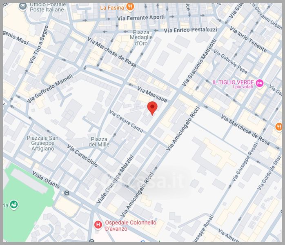Click the red location pin marker
Viewport: 285px width, 245px height.
[152, 107]
